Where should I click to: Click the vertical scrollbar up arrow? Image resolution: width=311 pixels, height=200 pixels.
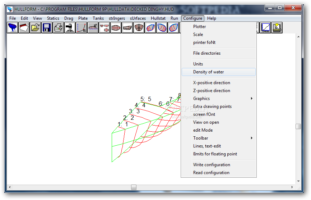tap(298, 37)
